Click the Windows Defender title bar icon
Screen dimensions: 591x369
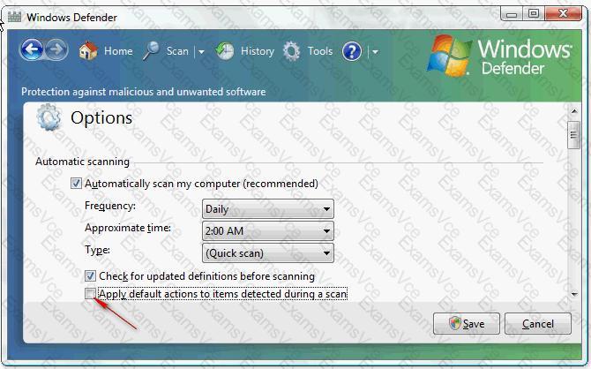tap(14, 17)
